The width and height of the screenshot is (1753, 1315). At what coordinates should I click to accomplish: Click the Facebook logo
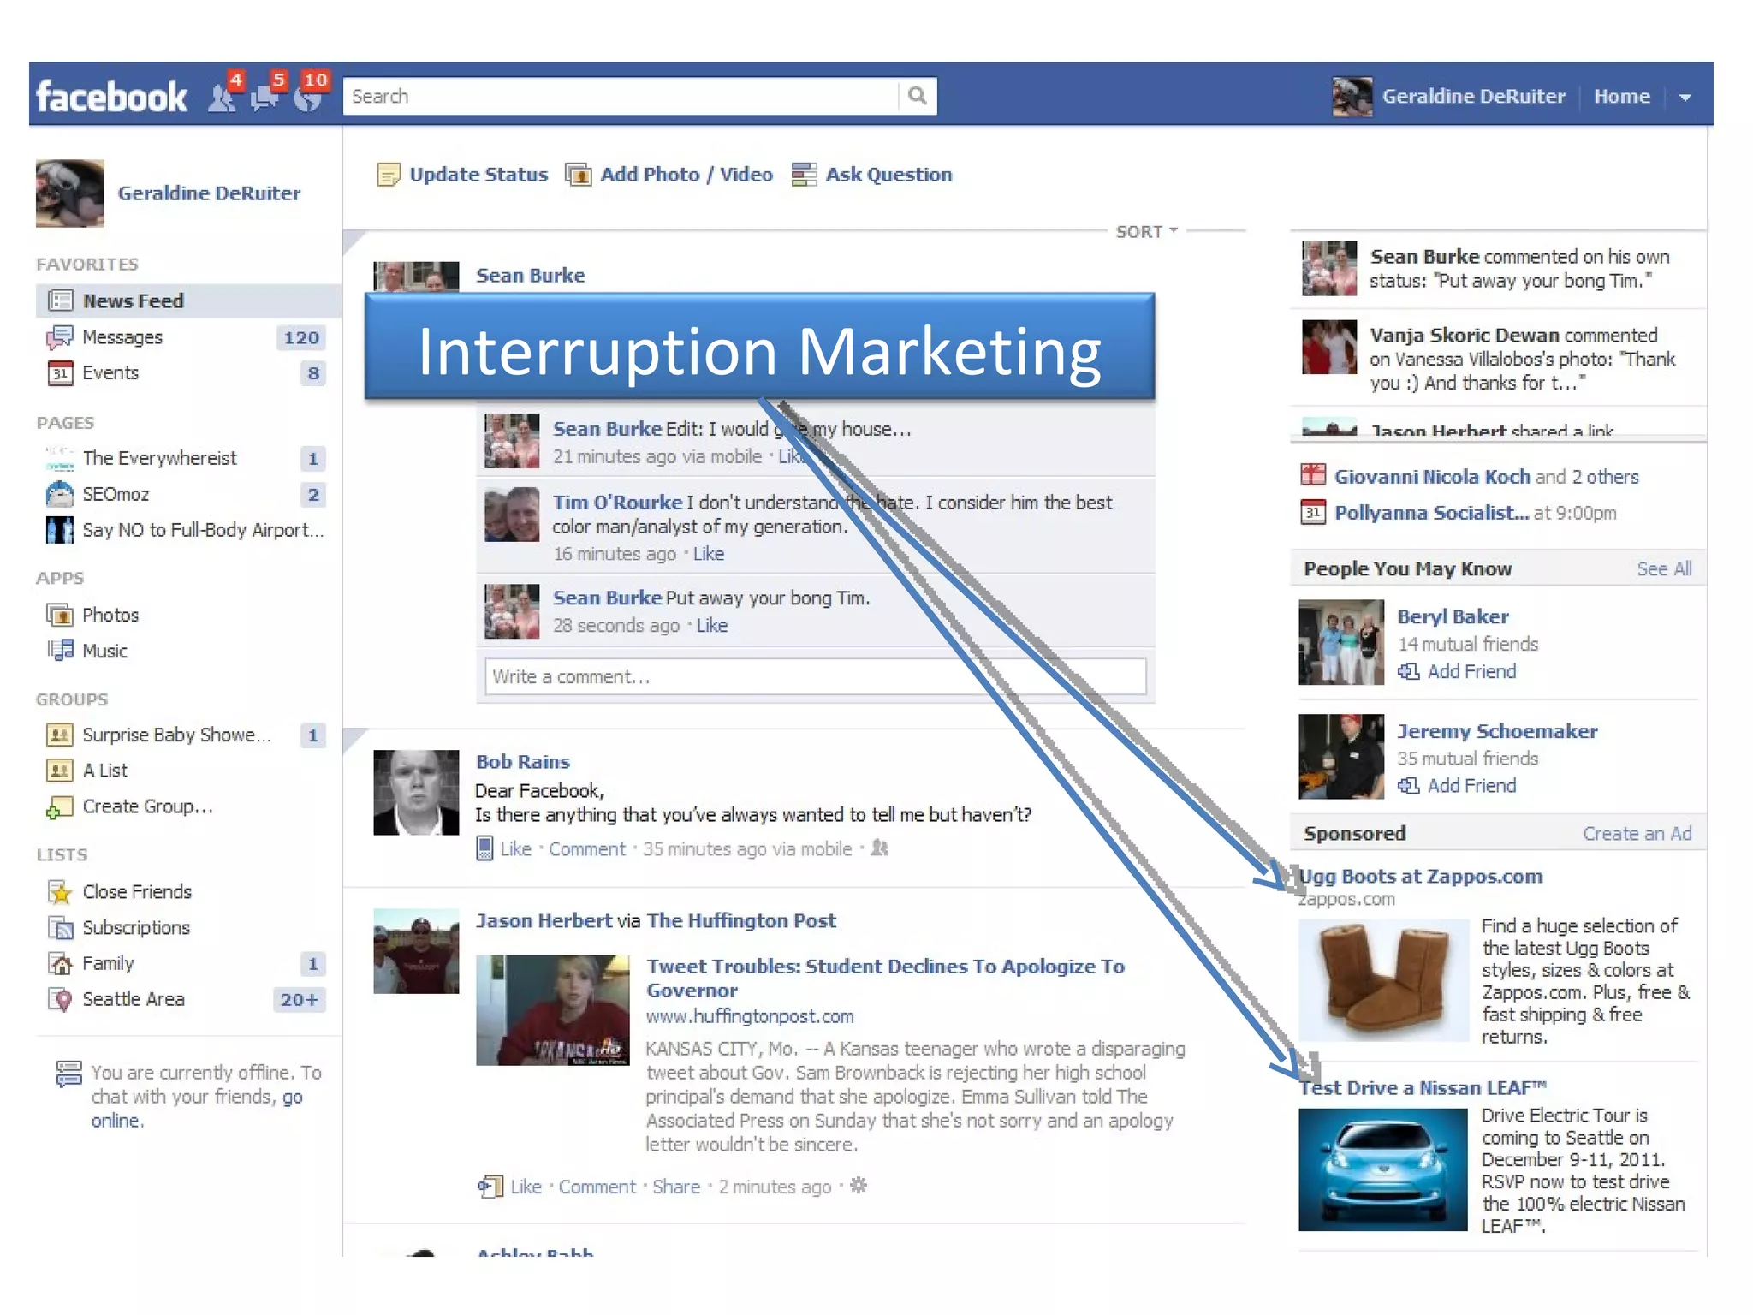pyautogui.click(x=111, y=97)
